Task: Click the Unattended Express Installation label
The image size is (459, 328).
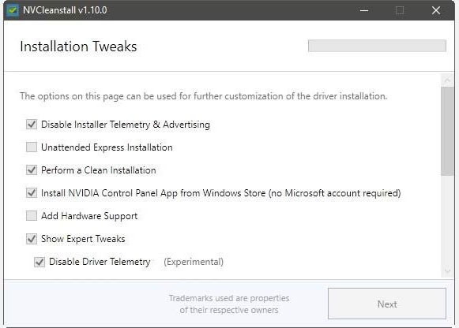Action: (107, 147)
